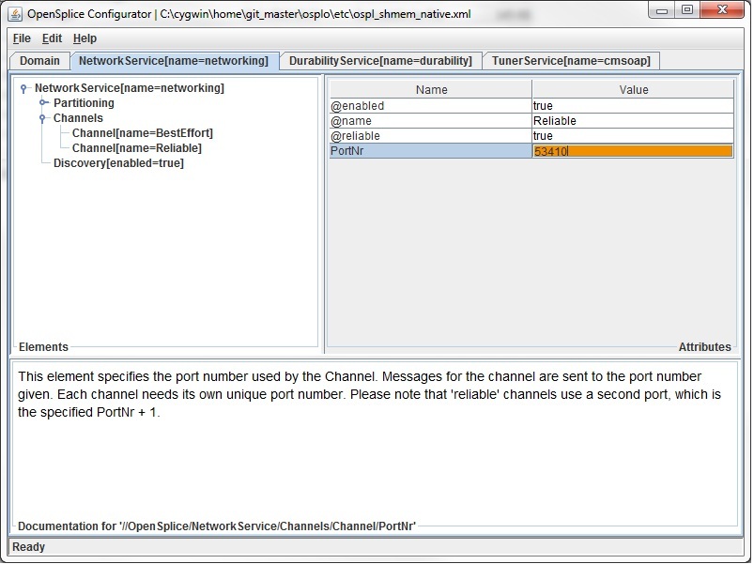The height and width of the screenshot is (564, 754).
Task: Open the File menu
Action: point(22,38)
